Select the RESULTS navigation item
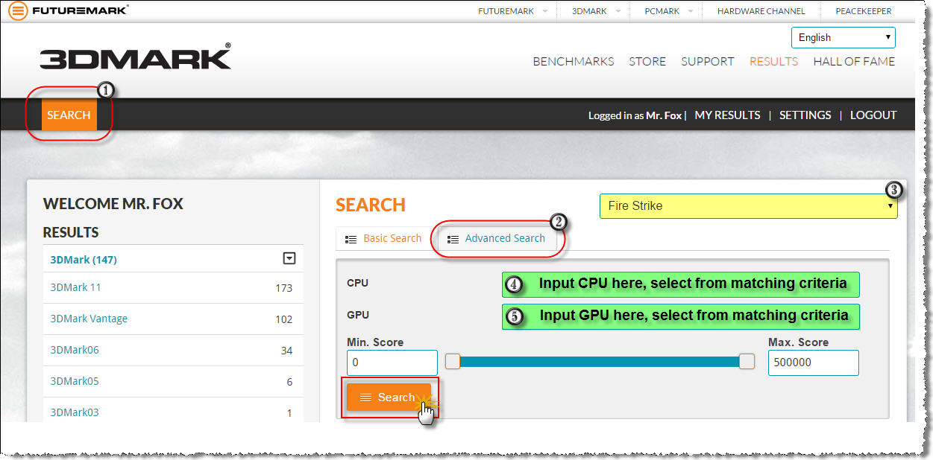Screen dimensions: 933x460 click(x=773, y=62)
